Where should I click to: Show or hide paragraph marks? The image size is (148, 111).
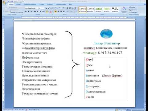pos(76,8)
